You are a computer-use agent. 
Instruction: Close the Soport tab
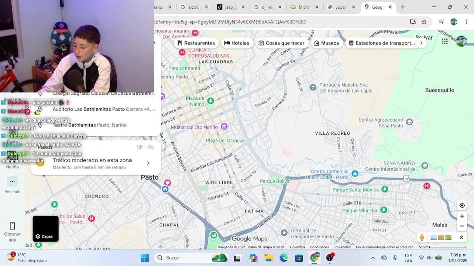tap(353, 7)
